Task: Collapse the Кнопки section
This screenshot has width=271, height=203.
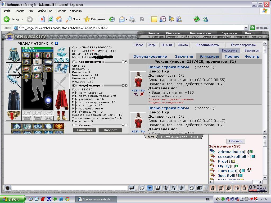Action: (x=74, y=125)
